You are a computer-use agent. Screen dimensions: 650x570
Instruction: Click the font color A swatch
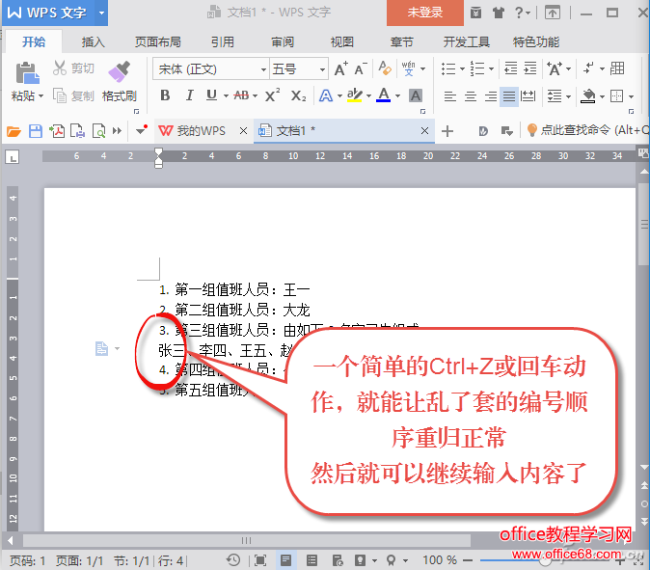tap(384, 95)
